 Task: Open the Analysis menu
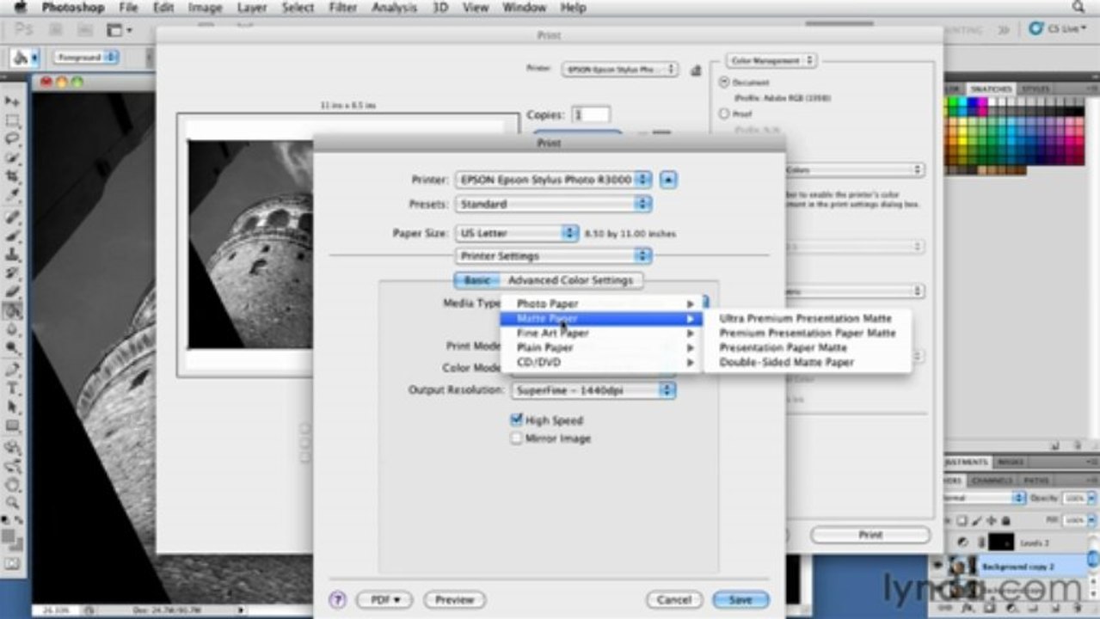[x=395, y=8]
